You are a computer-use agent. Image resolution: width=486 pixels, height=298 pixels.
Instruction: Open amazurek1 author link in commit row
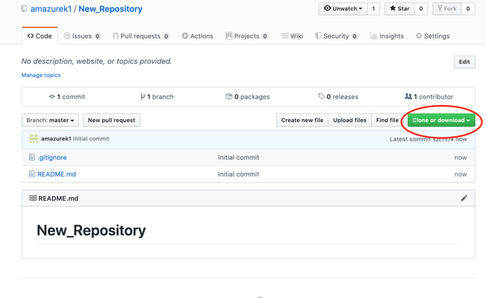[x=56, y=139]
